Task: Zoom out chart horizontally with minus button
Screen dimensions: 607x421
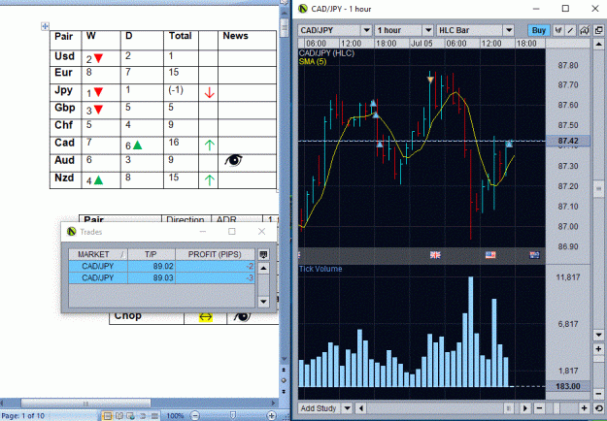Action: pos(539,408)
